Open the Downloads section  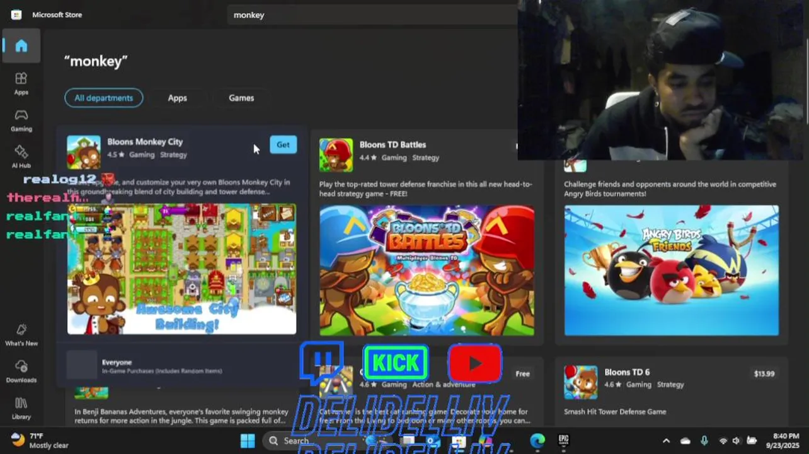pyautogui.click(x=21, y=371)
